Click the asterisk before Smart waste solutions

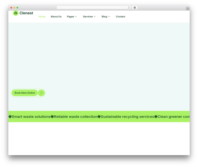[x=10, y=116]
